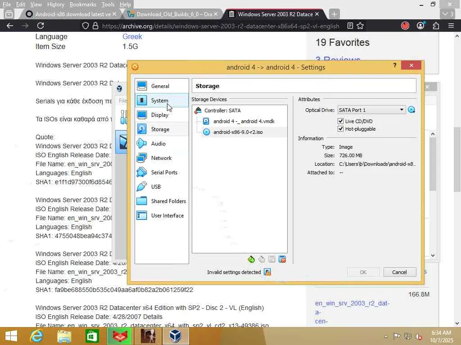This screenshot has width=461, height=345.
Task: Open Firefox application hamburger menu
Action: pos(451,26)
